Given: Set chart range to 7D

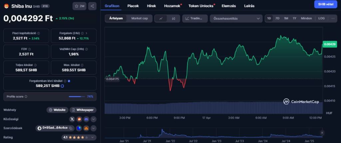Looking at the screenshot, I should click(x=277, y=19).
